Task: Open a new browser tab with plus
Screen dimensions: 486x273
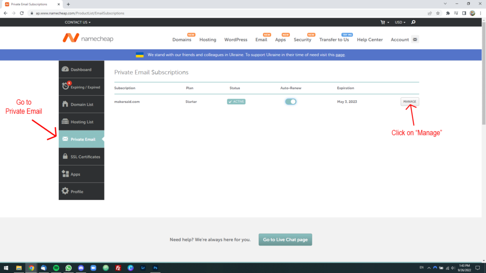Action: (68, 4)
